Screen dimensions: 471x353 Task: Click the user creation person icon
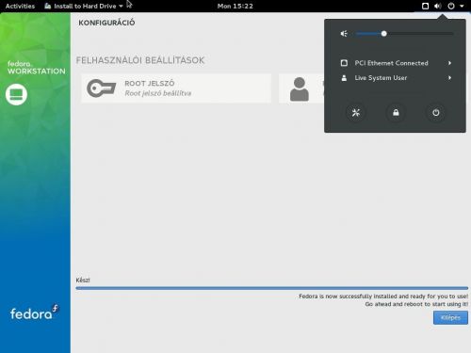click(x=300, y=89)
